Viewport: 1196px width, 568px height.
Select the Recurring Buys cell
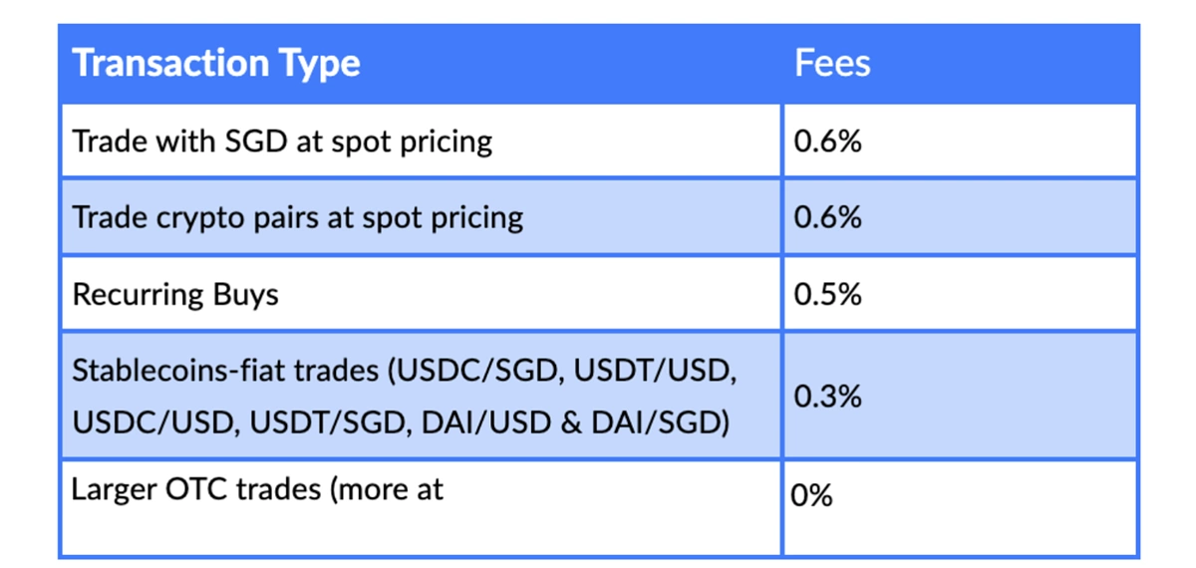pyautogui.click(x=421, y=294)
